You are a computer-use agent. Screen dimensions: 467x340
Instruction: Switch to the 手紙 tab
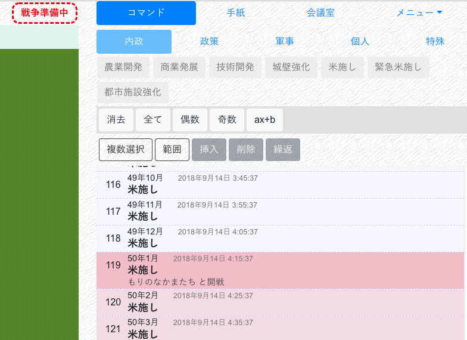click(x=236, y=13)
